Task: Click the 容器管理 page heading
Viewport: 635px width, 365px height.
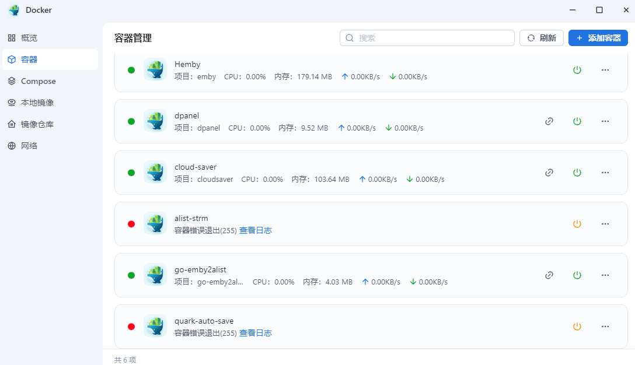Action: (x=133, y=38)
